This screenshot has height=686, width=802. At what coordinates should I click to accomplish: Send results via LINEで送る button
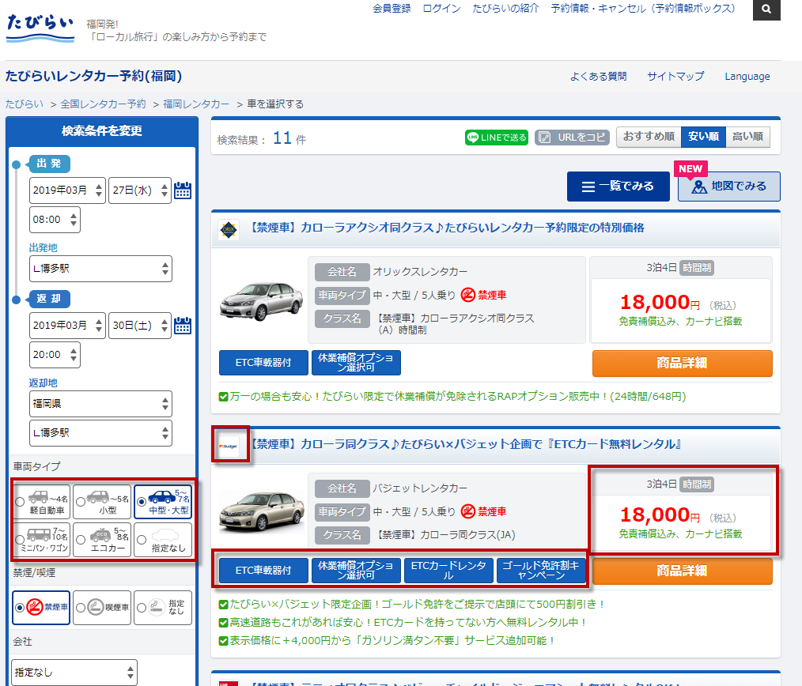pyautogui.click(x=497, y=138)
